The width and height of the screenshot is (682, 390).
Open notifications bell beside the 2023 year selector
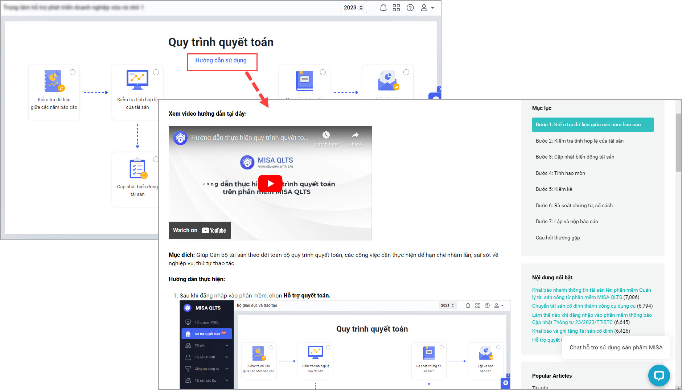[x=383, y=8]
